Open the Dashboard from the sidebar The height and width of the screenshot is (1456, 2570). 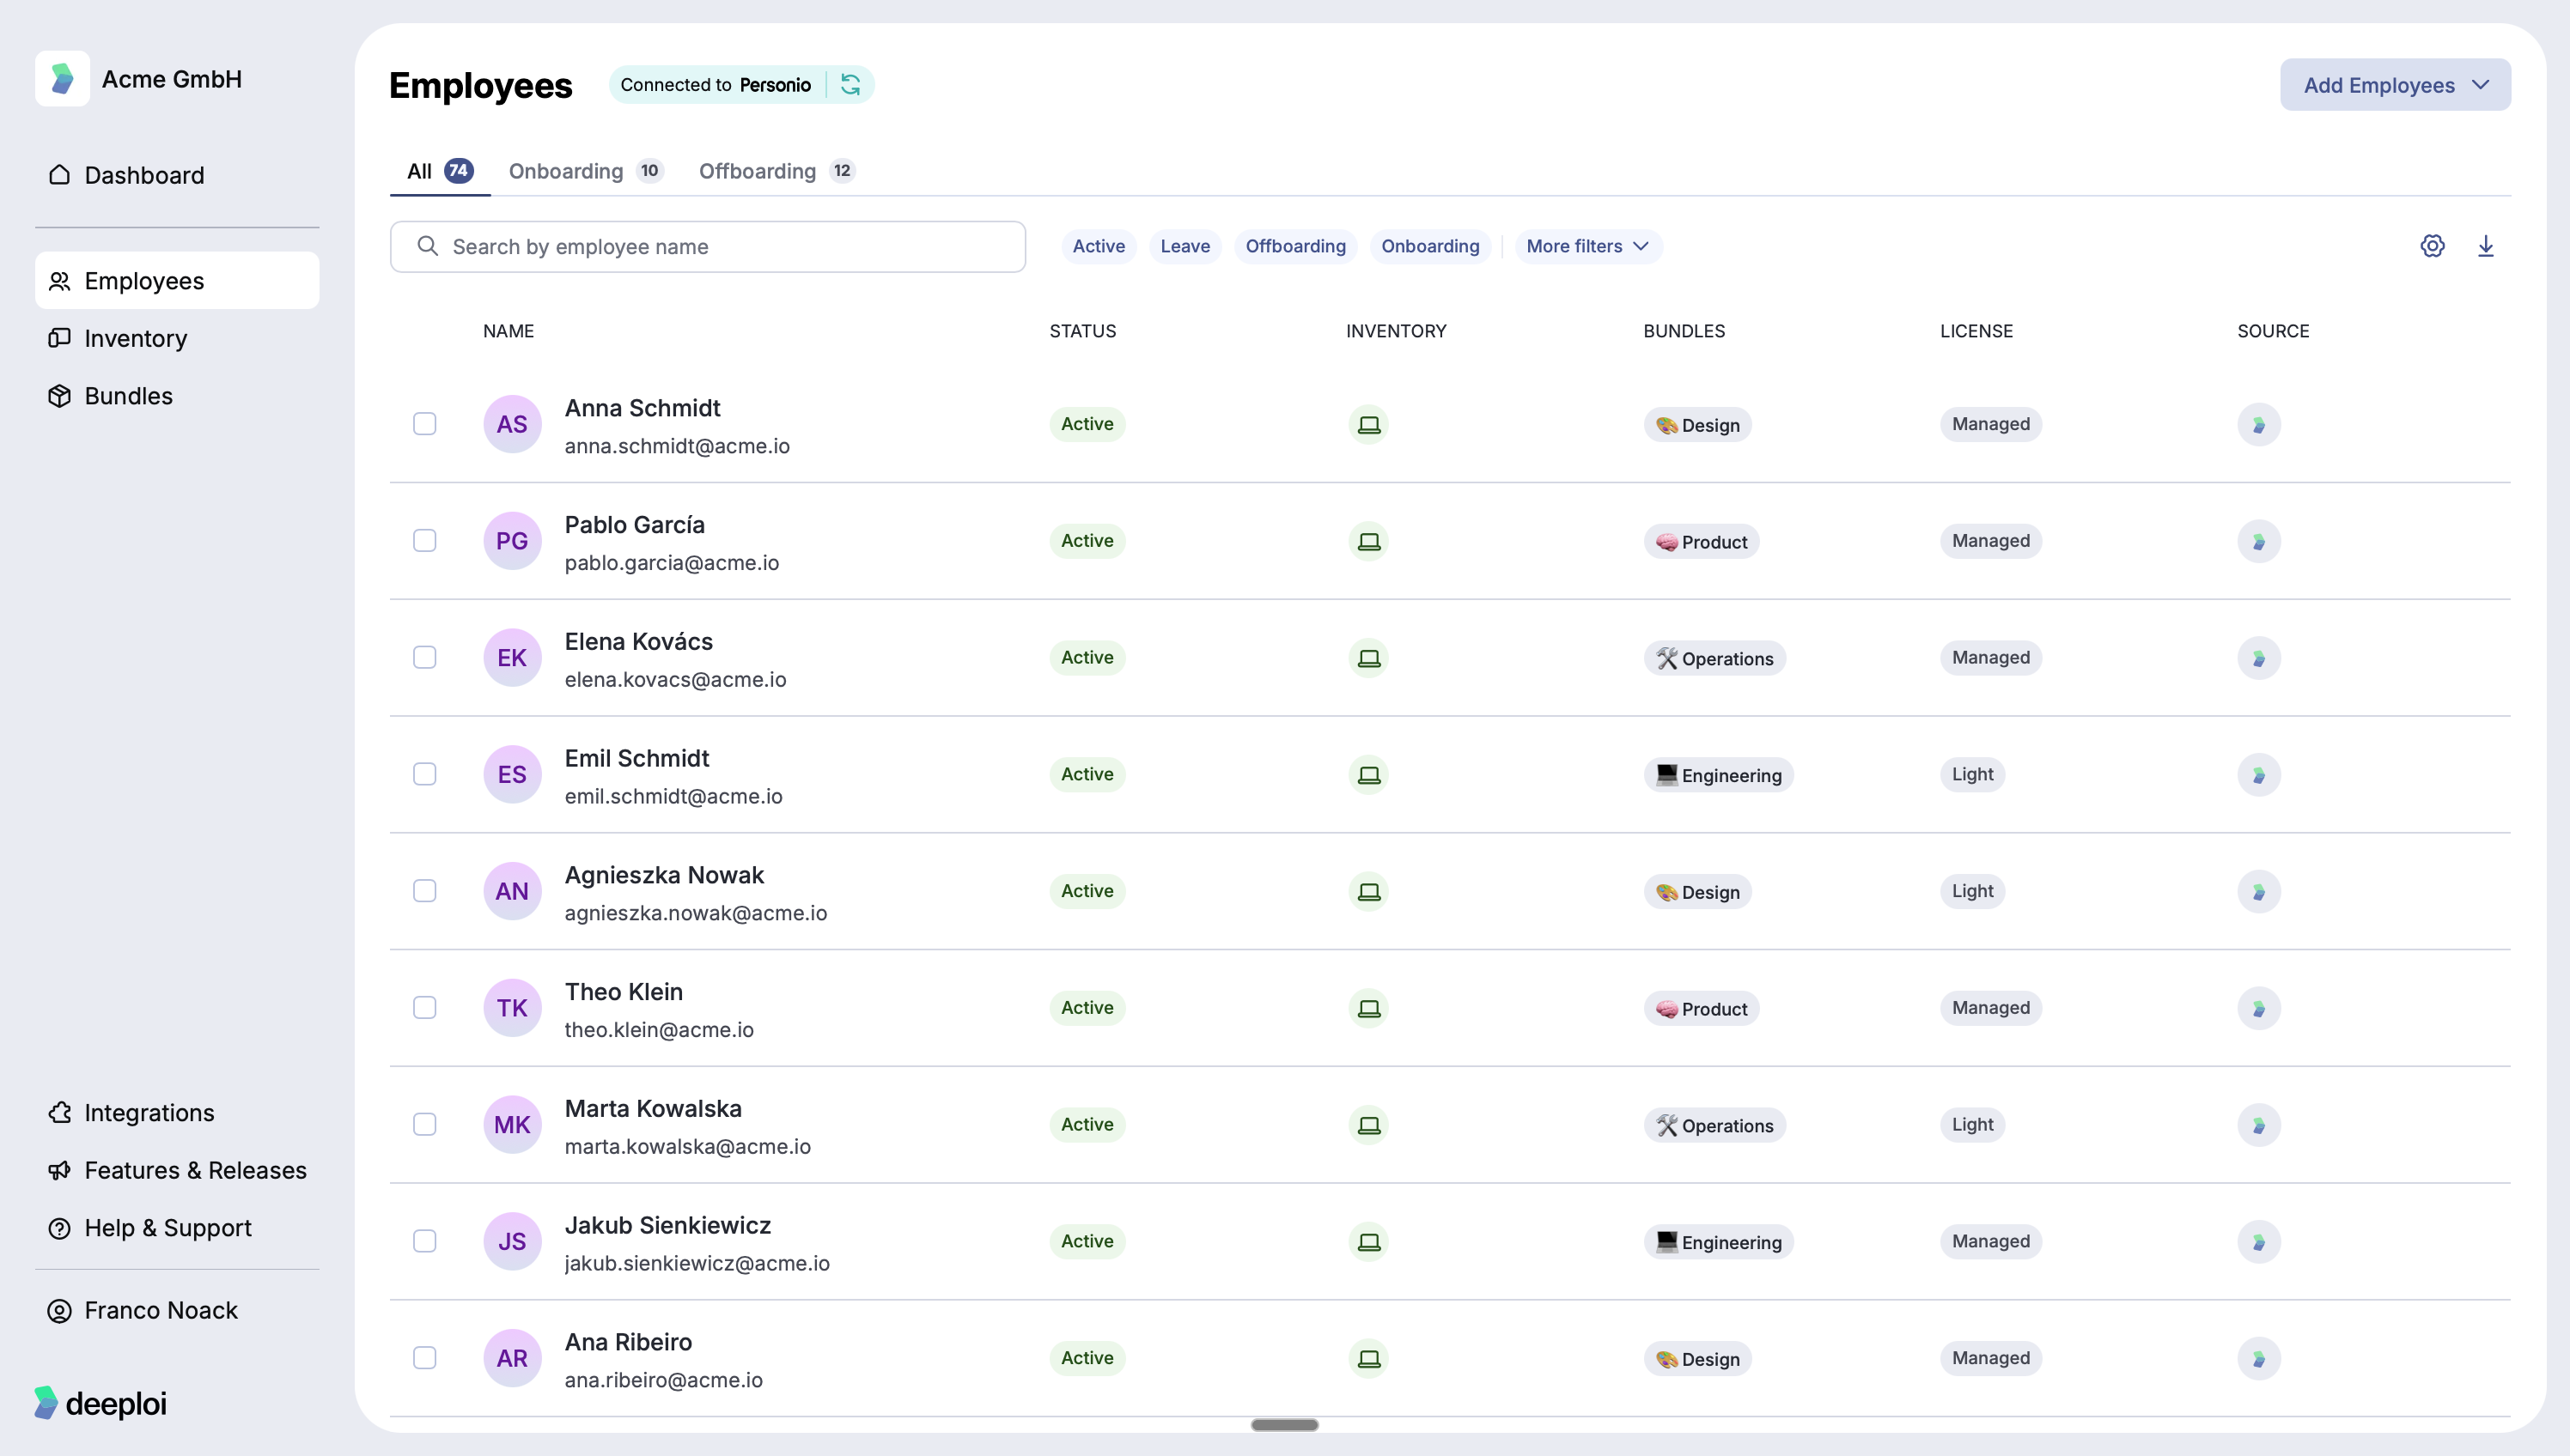pyautogui.click(x=143, y=175)
